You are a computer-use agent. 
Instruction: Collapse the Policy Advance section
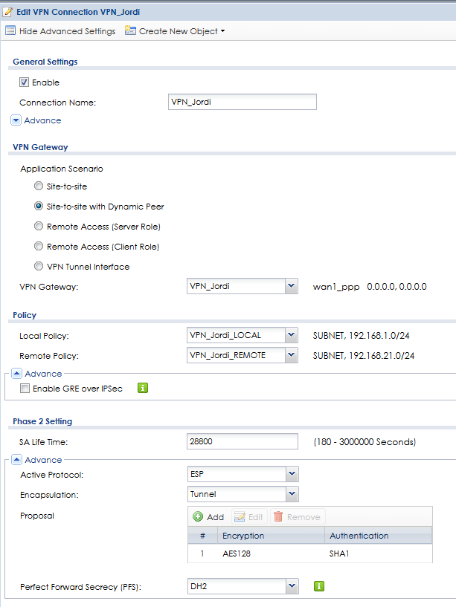(16, 374)
